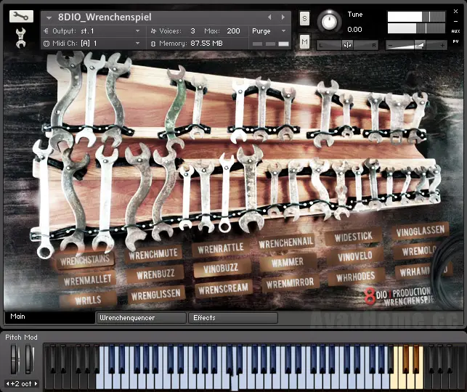Mute the instrument with M button
Image resolution: width=467 pixels, height=392 pixels.
click(304, 41)
